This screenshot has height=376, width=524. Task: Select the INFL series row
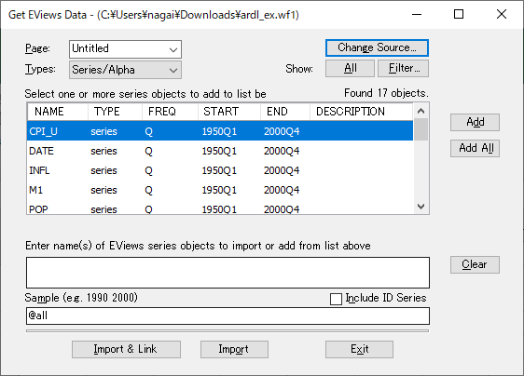coord(220,170)
